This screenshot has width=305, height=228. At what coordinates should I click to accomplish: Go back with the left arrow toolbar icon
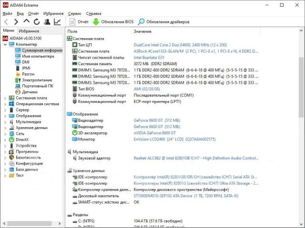[6, 22]
